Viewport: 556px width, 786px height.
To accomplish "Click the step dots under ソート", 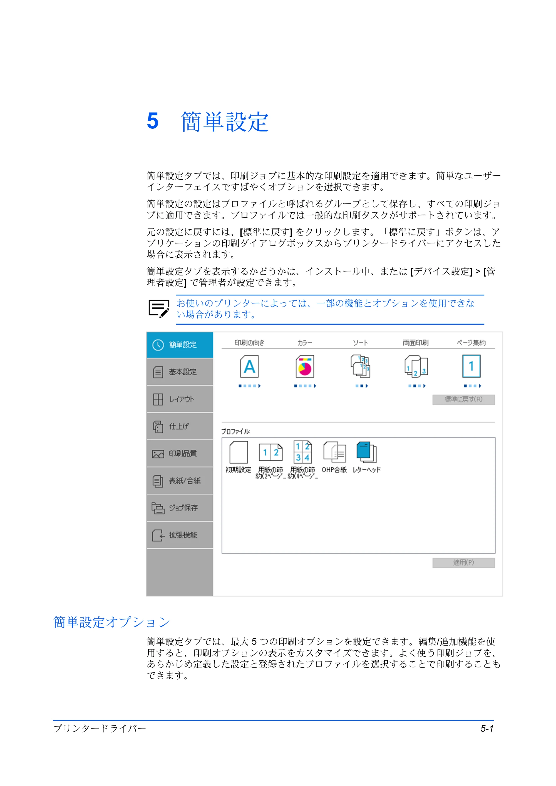I will [361, 386].
